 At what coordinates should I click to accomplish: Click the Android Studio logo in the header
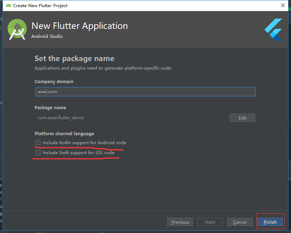[x=17, y=30]
